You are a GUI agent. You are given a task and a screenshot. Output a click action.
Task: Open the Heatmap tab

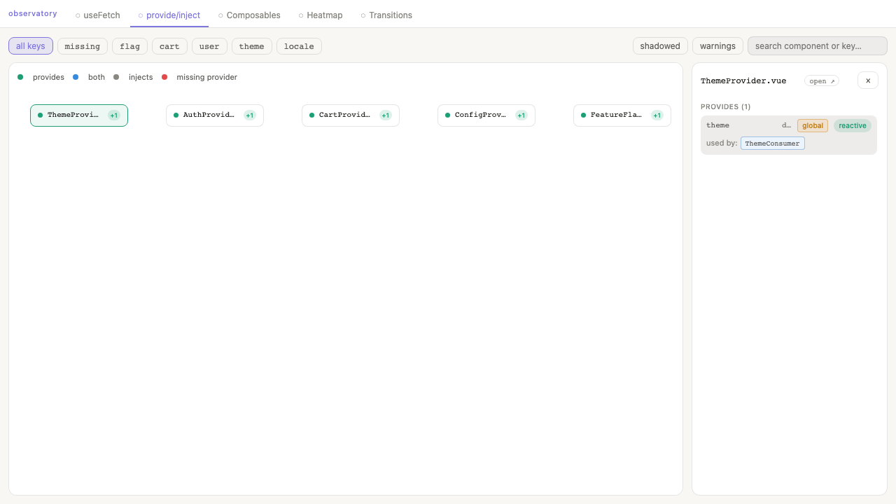[x=321, y=15]
